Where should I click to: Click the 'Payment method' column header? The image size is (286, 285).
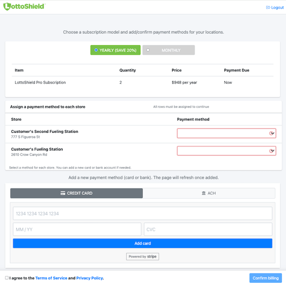pyautogui.click(x=193, y=119)
